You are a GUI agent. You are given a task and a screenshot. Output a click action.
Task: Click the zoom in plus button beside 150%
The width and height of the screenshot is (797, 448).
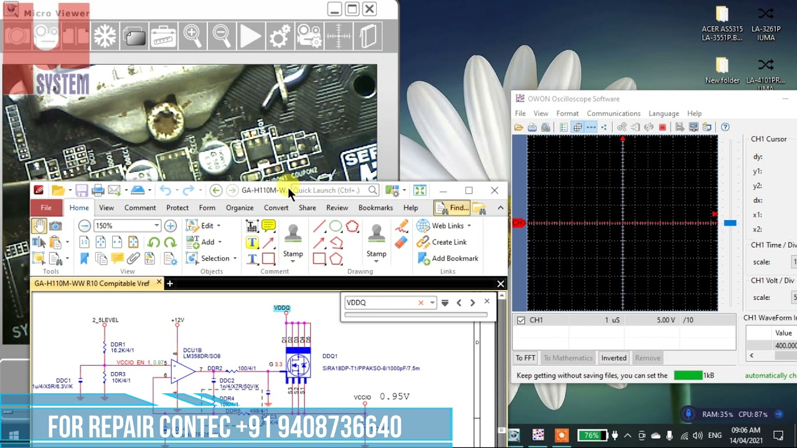point(171,226)
